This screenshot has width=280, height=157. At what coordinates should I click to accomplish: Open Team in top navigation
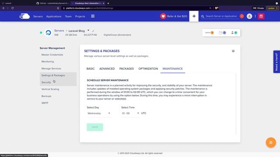(68, 17)
